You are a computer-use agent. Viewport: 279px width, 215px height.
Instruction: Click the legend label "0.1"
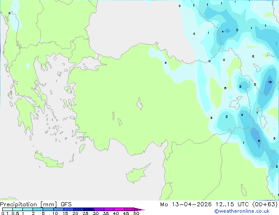coord(5,213)
